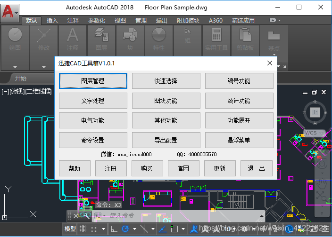This screenshot has width=332, height=237.
Task: Toggle polar tracking in status bar
Action: coord(125,229)
